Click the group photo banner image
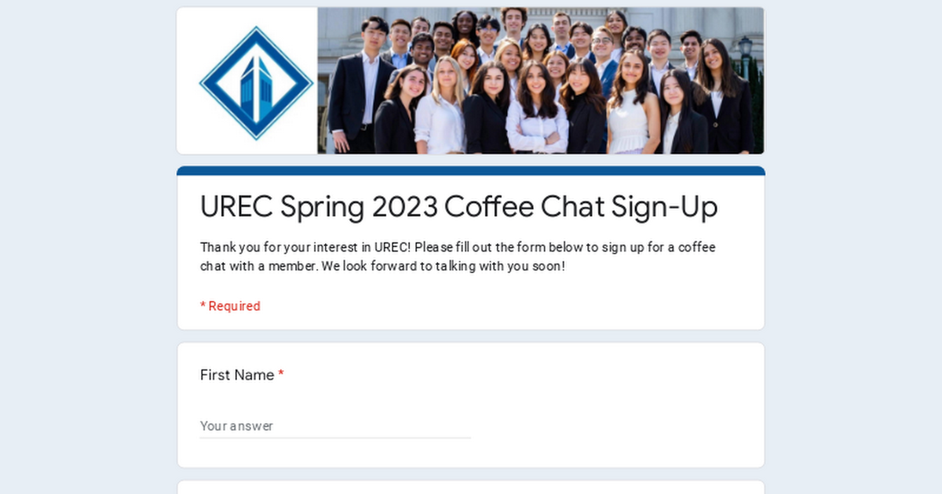 coord(540,80)
